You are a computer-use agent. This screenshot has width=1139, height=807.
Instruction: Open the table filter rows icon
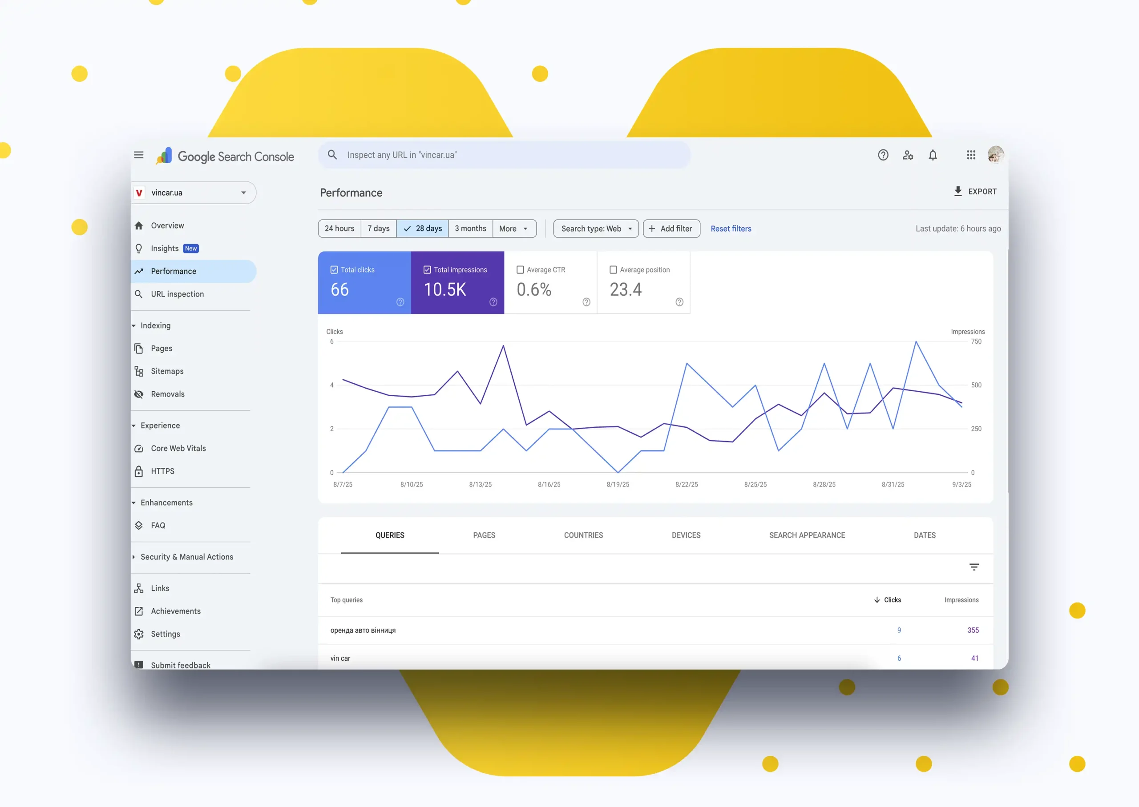click(x=974, y=567)
